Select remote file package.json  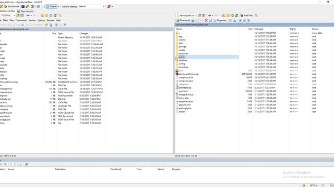tap(185, 108)
